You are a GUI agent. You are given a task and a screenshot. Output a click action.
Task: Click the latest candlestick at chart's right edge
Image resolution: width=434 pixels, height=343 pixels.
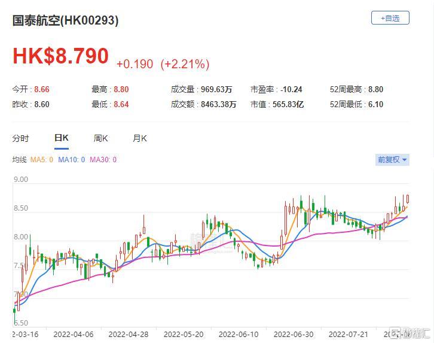tap(408, 199)
